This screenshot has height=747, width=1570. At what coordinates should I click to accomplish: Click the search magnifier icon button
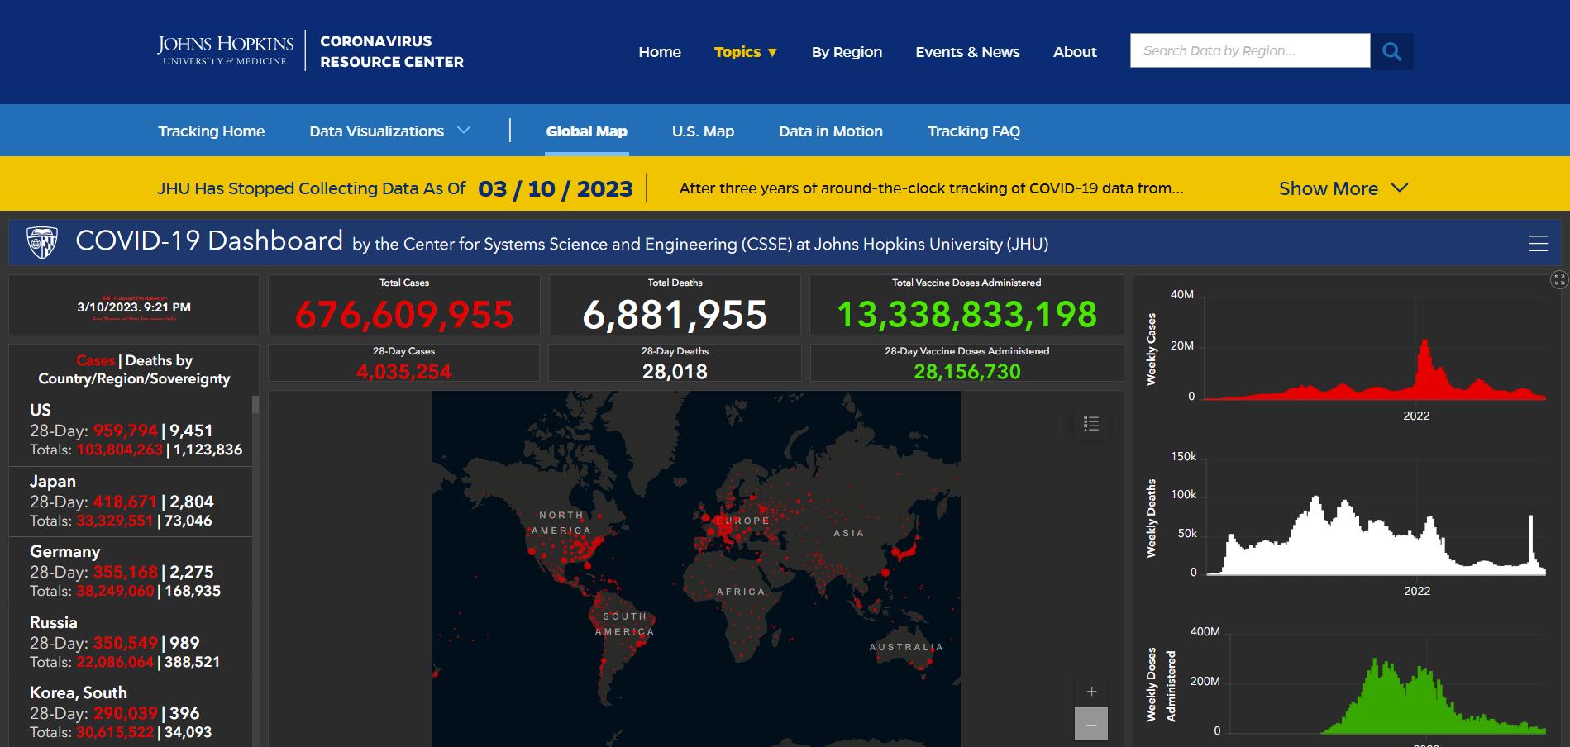(x=1391, y=51)
